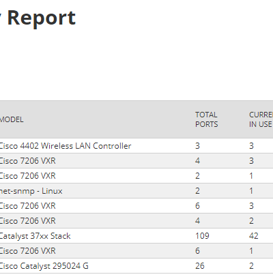Click the Cisco Catalyst 295024 G entry
273x279 pixels.
pyautogui.click(x=44, y=266)
